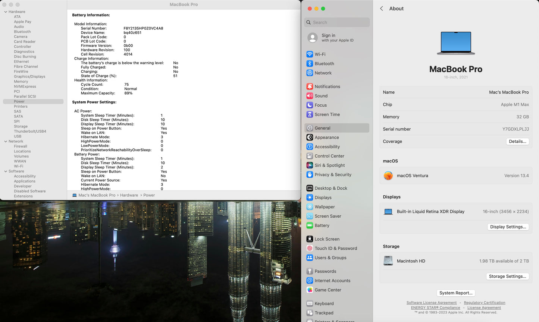539x322 pixels.
Task: Click the Focus moon icon
Action: click(x=310, y=105)
